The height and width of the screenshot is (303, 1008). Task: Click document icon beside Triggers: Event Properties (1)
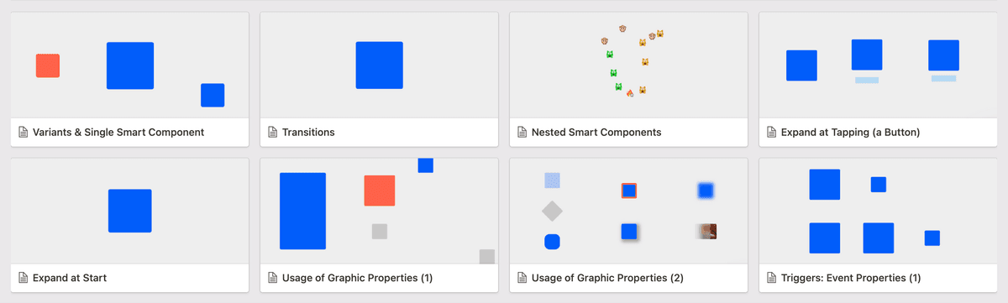(771, 278)
